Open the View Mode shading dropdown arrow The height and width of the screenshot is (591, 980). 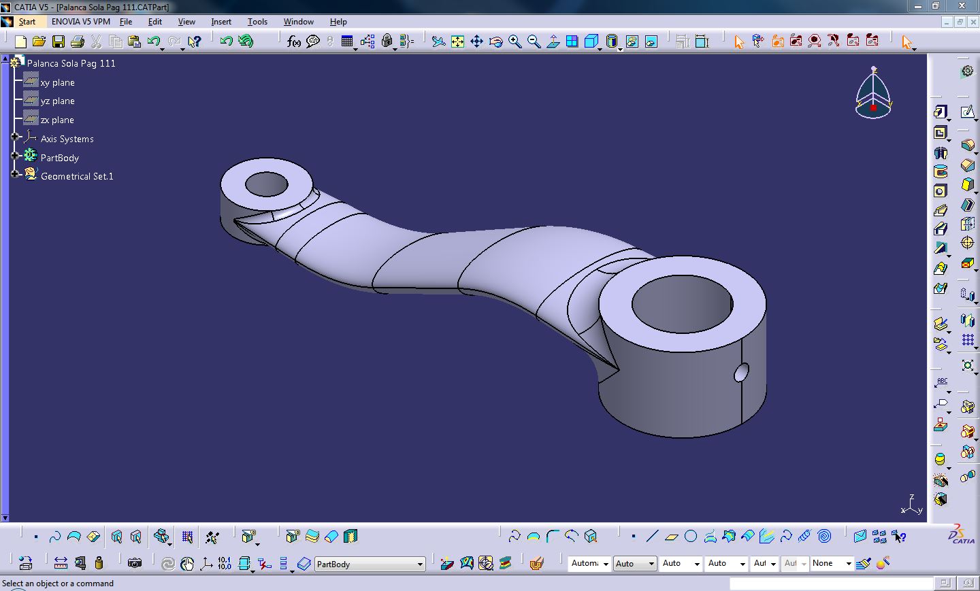[620, 49]
